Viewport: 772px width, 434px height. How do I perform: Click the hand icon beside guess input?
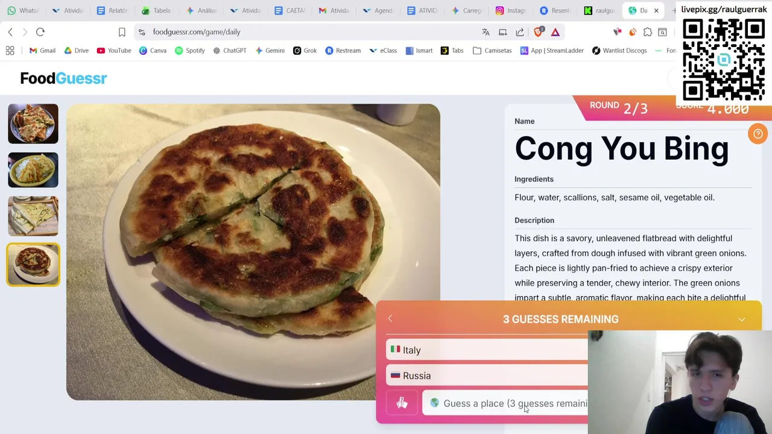(402, 403)
